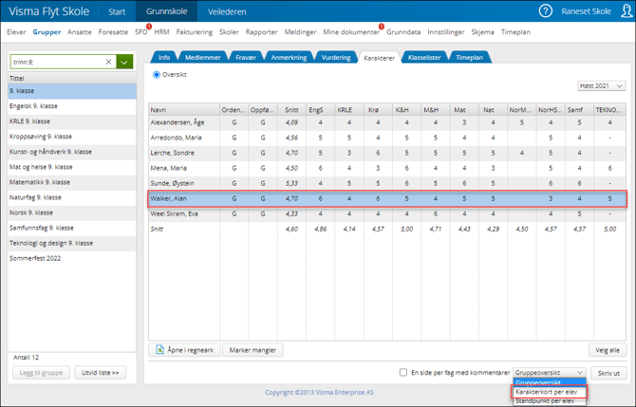The image size is (636, 407).
Task: Open the help question mark icon
Action: click(x=545, y=11)
